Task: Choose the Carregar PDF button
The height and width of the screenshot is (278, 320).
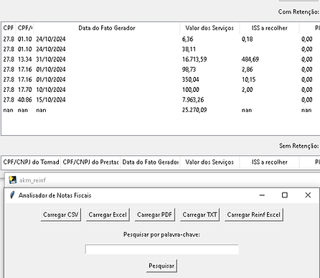Action: pos(154,215)
